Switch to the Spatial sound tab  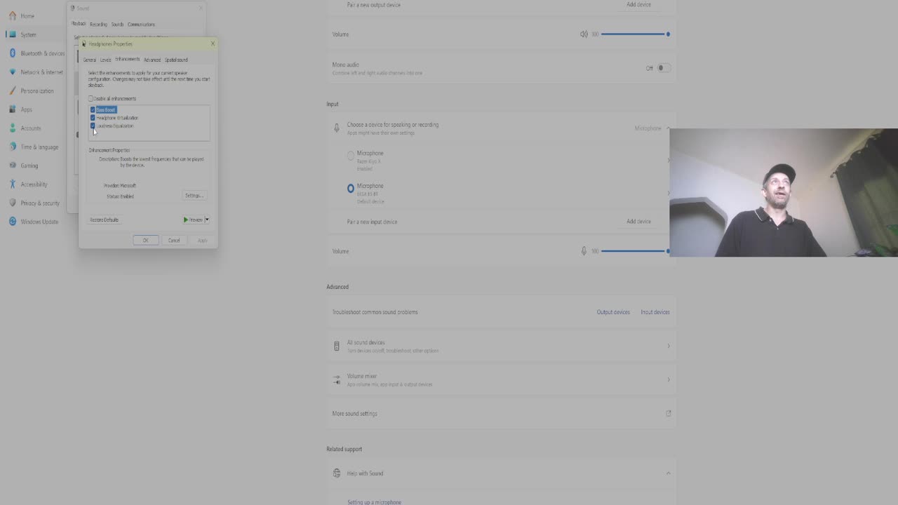coord(176,60)
